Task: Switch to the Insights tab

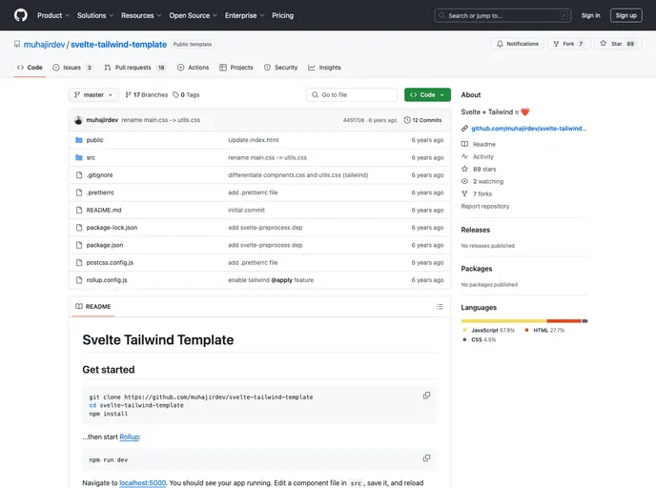Action: pyautogui.click(x=324, y=68)
